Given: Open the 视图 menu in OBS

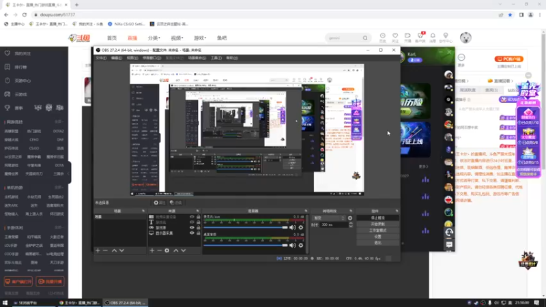Looking at the screenshot, I should point(132,58).
